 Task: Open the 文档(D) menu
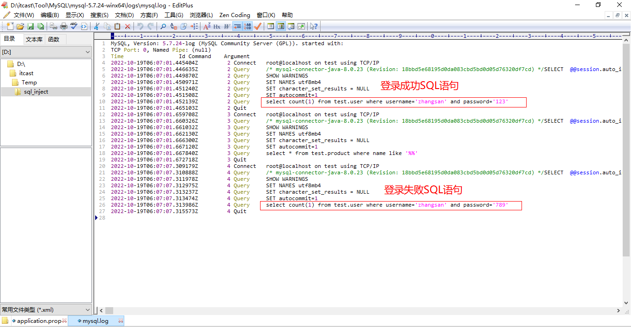point(124,15)
